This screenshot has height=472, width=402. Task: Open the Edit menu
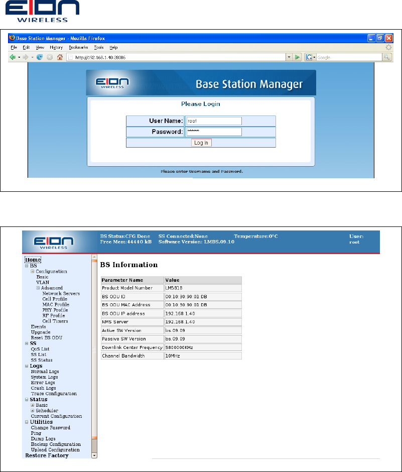click(26, 47)
